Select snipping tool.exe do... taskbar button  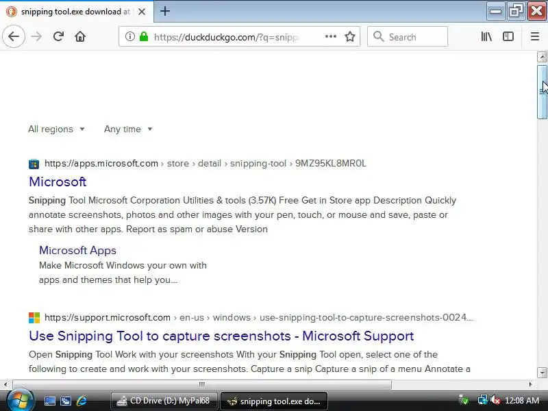click(x=274, y=401)
